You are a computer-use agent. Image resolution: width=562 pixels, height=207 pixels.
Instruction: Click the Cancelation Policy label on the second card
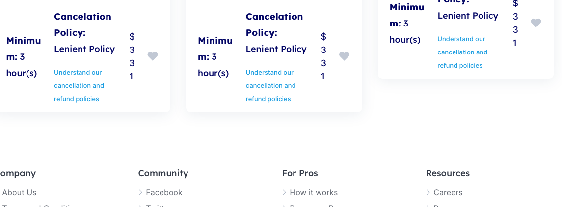[x=274, y=25]
